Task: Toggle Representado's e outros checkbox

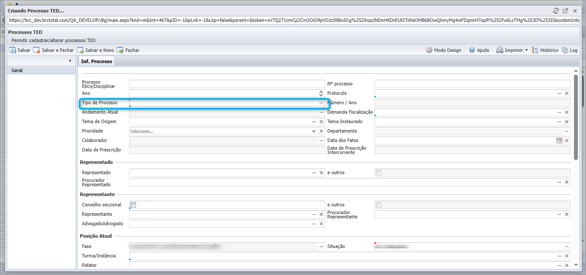Action: (x=378, y=173)
